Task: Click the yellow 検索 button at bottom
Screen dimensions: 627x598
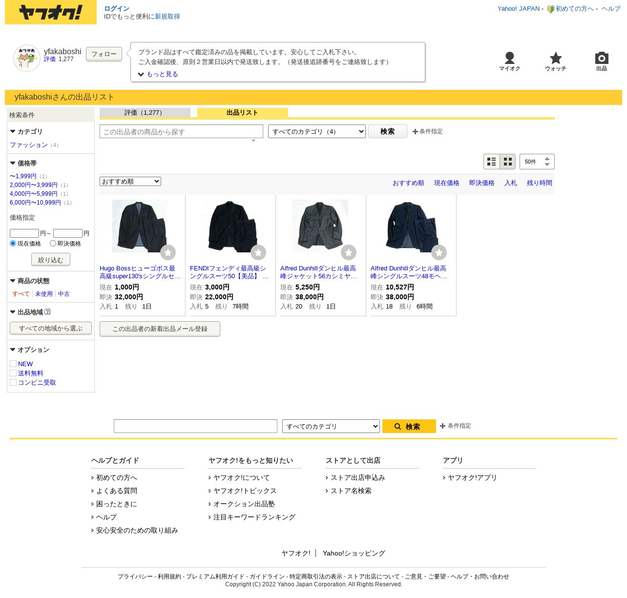Action: pos(409,426)
